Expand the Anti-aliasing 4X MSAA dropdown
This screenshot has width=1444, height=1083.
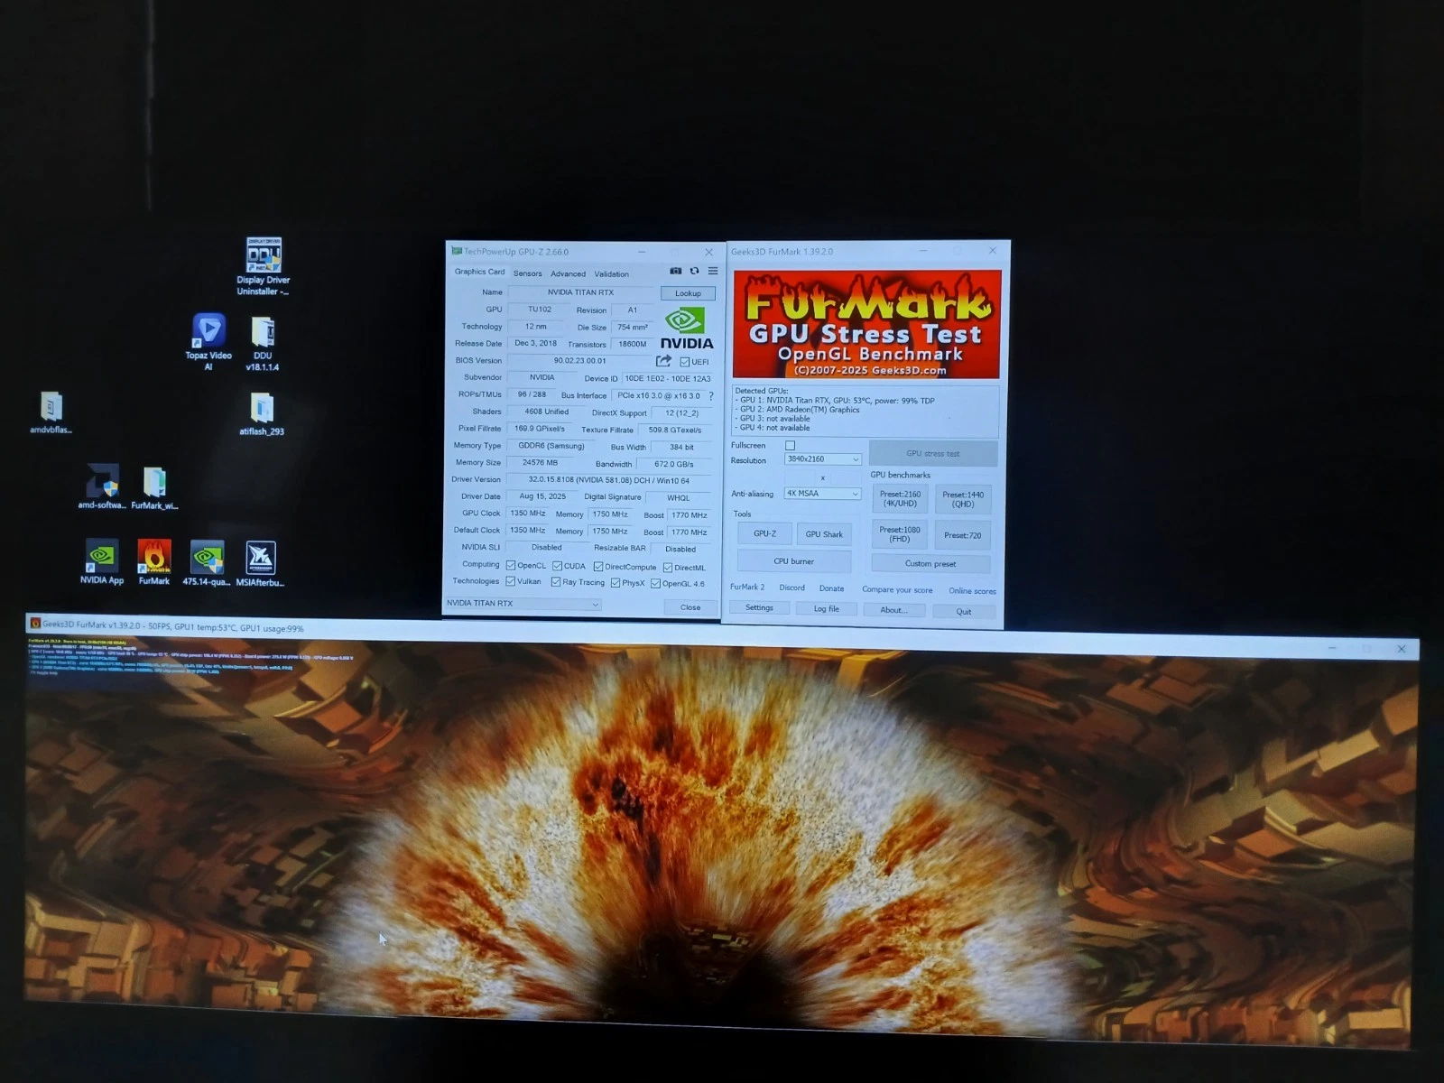(x=822, y=494)
